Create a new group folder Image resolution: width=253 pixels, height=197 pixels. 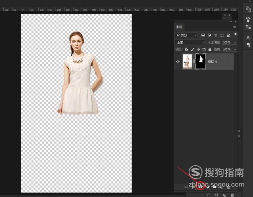pyautogui.click(x=215, y=187)
